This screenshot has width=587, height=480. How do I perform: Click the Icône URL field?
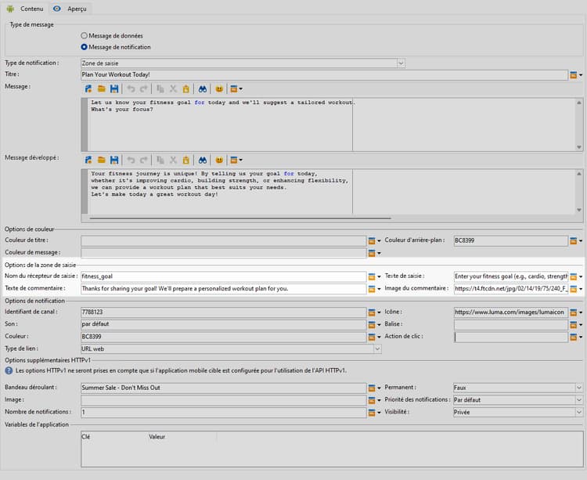[x=510, y=312]
